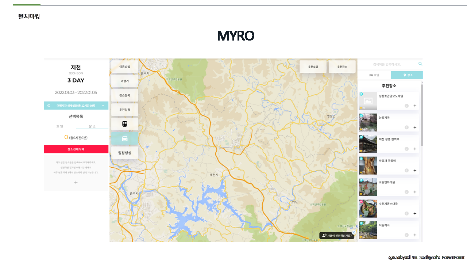
Task: Open the 교동민화마을 thumbnail image
Action: pos(368,187)
